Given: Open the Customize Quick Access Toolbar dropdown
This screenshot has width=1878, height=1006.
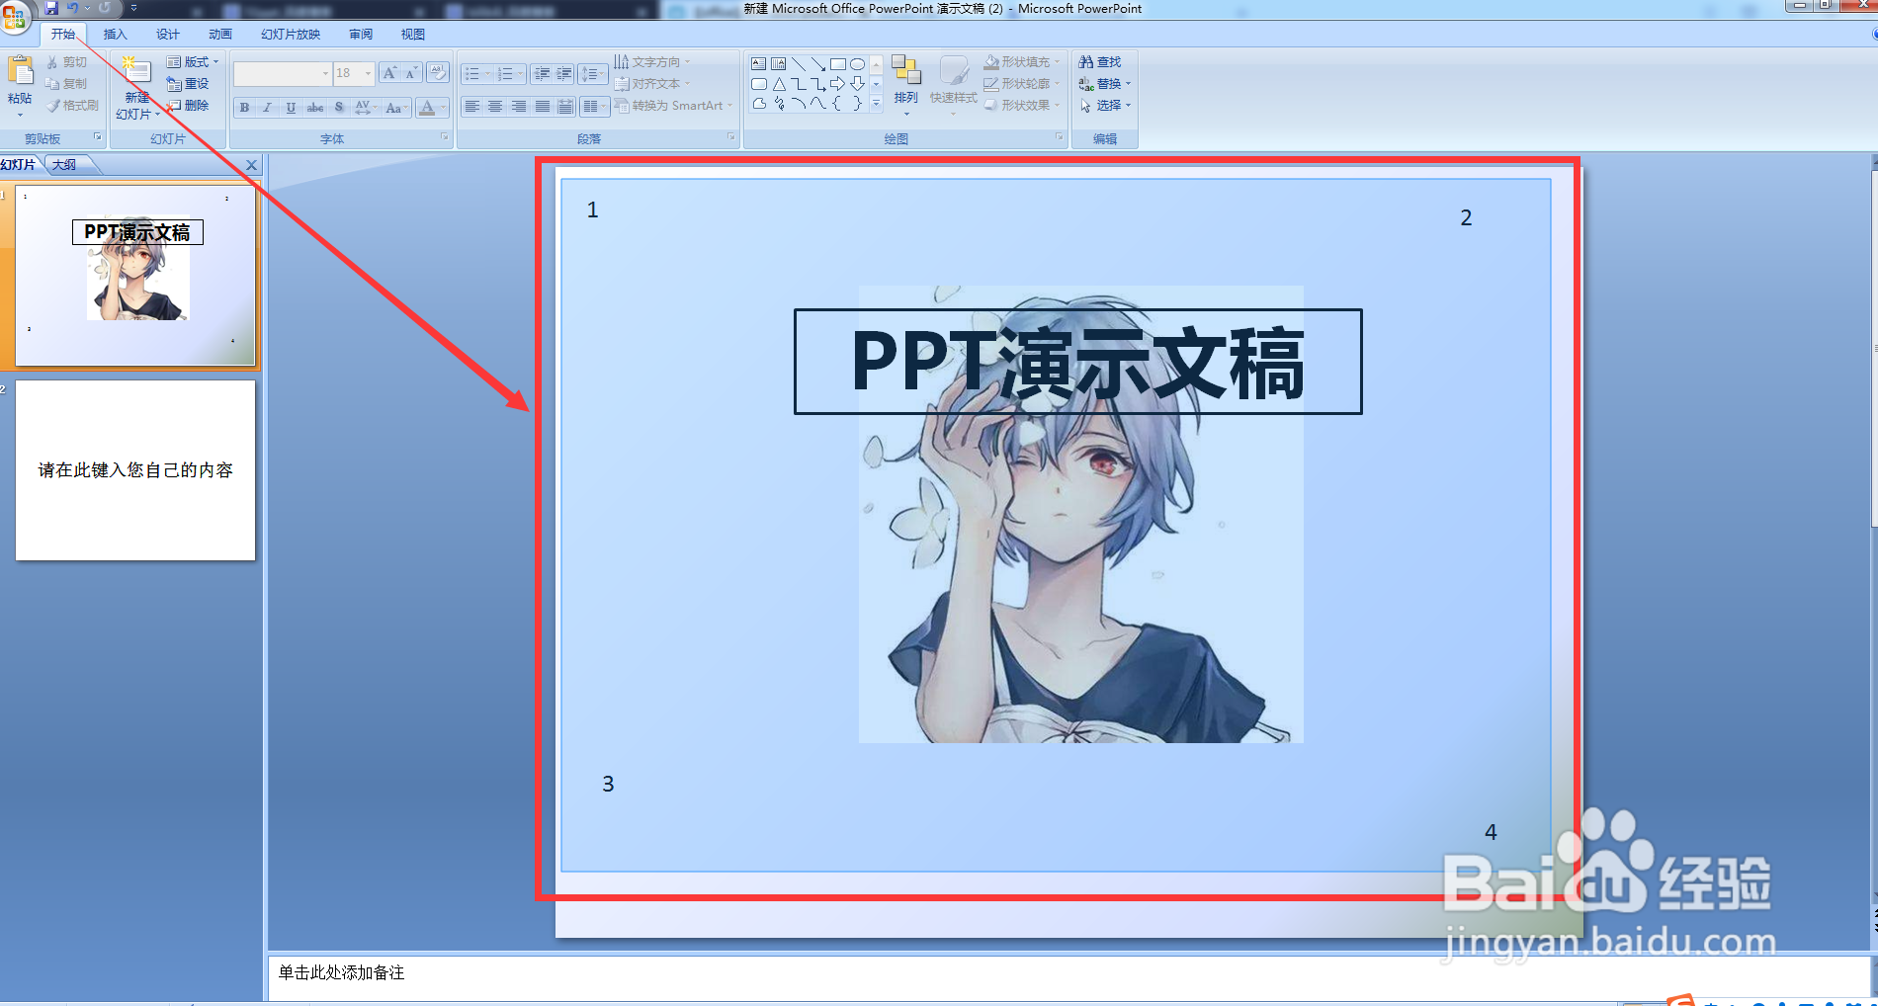Looking at the screenshot, I should tap(134, 8).
